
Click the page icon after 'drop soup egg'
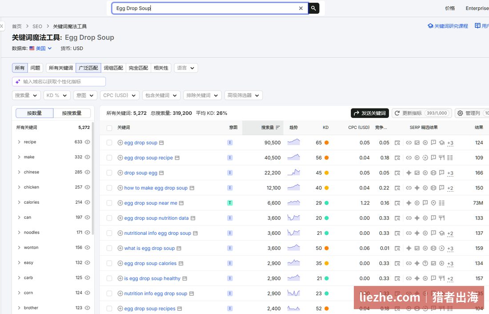pos(161,173)
